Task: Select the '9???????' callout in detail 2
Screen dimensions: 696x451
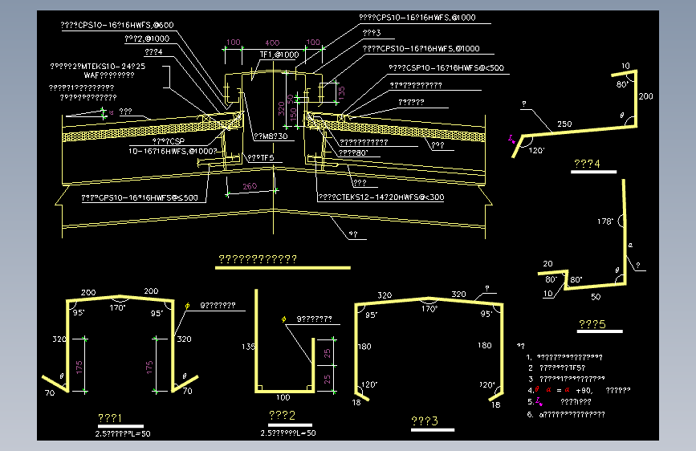Action: click(x=314, y=319)
